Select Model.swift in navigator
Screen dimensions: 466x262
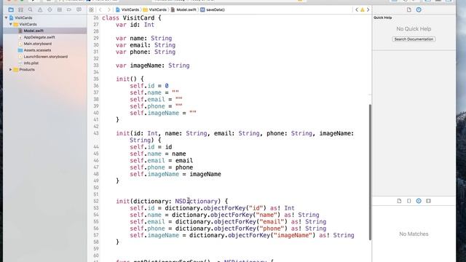(44, 31)
